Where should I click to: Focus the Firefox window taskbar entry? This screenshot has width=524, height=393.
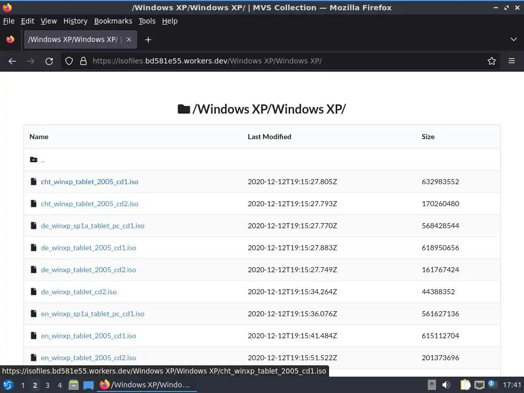pos(147,385)
